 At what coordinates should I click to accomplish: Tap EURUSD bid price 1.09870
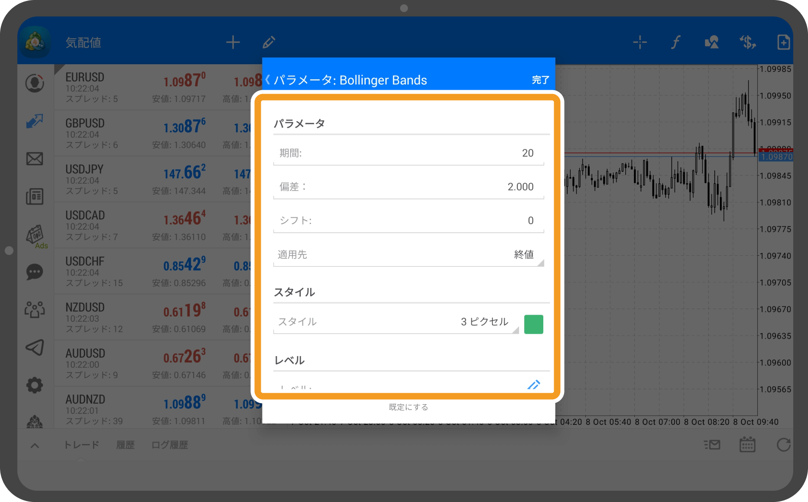184,81
